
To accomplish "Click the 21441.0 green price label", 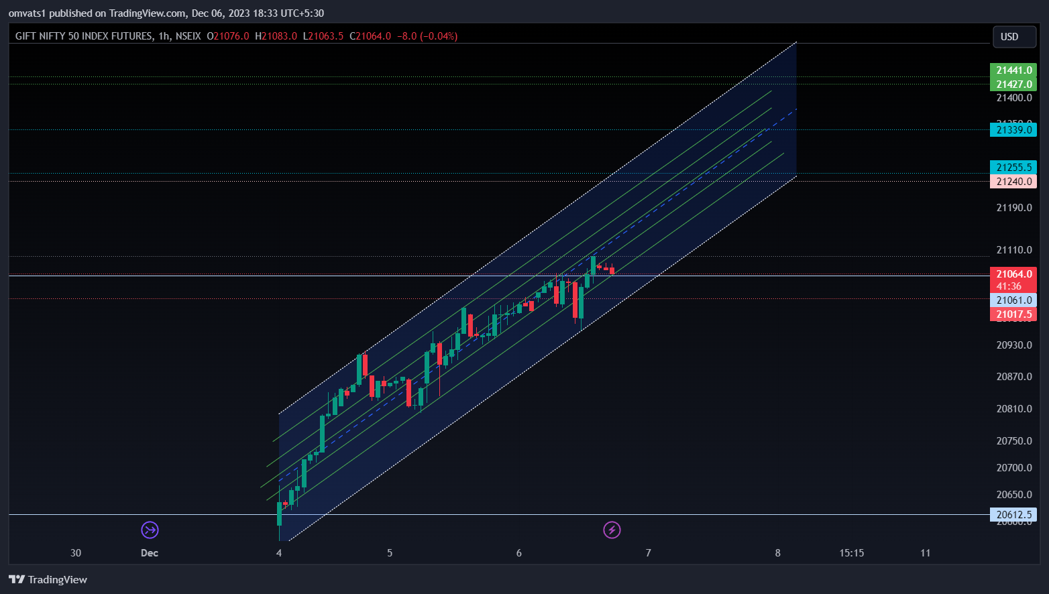I will coord(1013,70).
